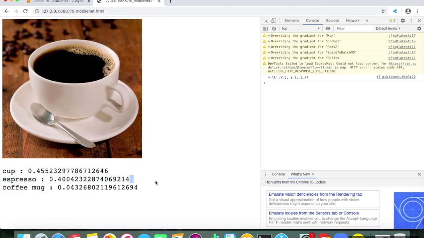Create a live expression with eye icon
The width and height of the screenshot is (424, 238).
(x=328, y=29)
